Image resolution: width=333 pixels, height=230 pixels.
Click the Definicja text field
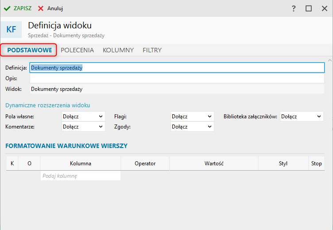pyautogui.click(x=177, y=68)
